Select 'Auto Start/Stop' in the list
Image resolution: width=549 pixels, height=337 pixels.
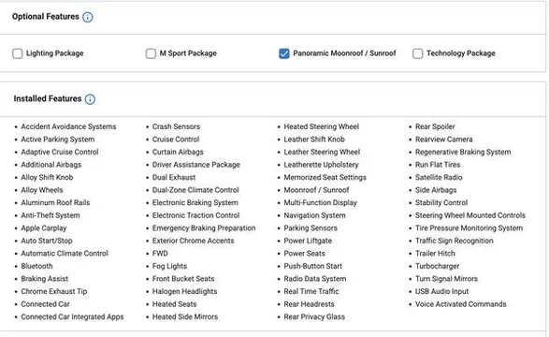[47, 241]
